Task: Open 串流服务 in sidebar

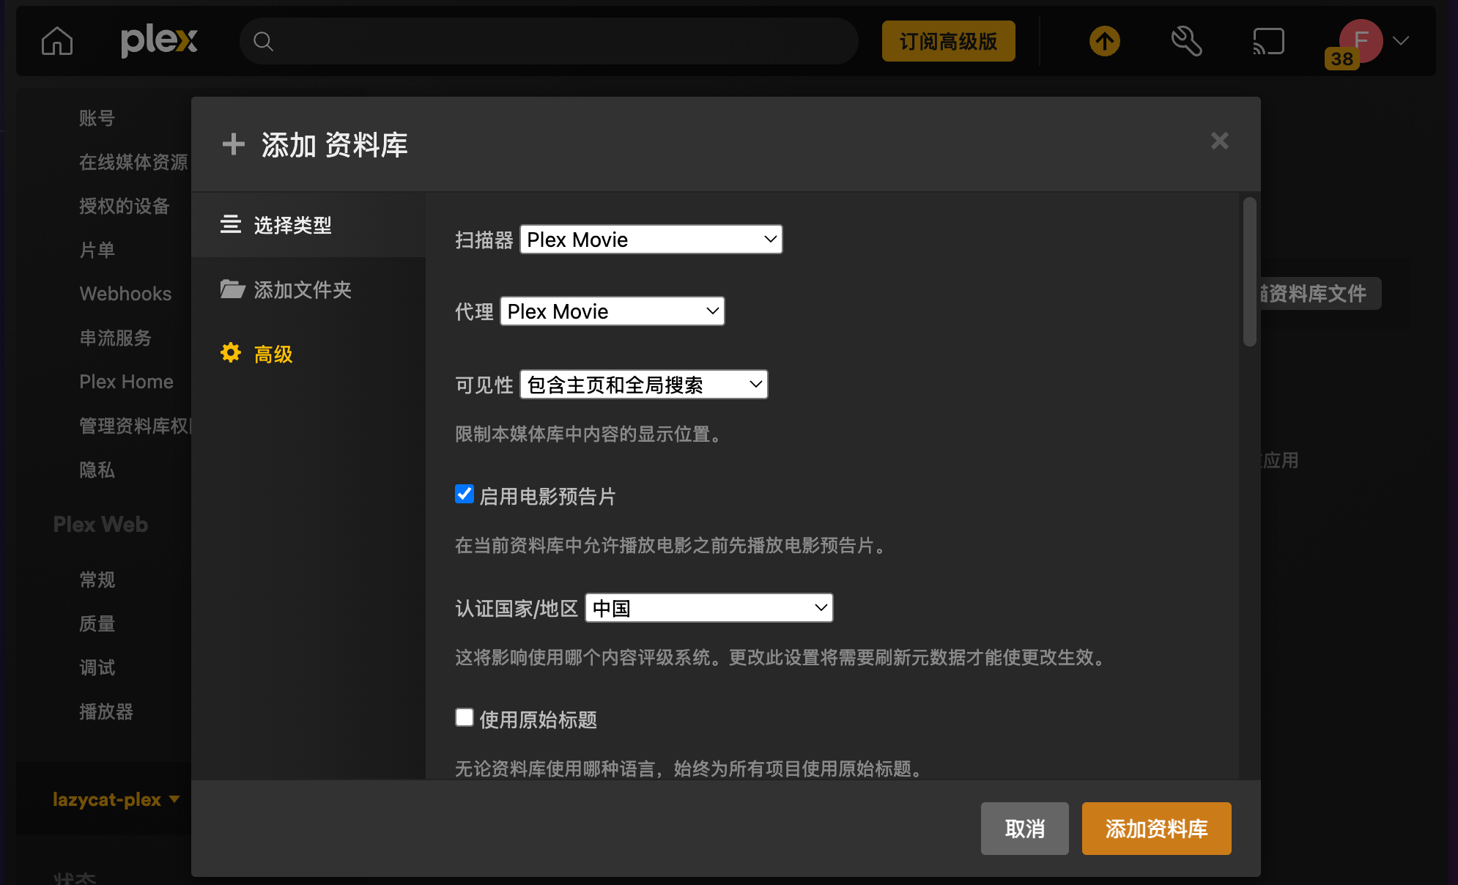Action: tap(115, 338)
